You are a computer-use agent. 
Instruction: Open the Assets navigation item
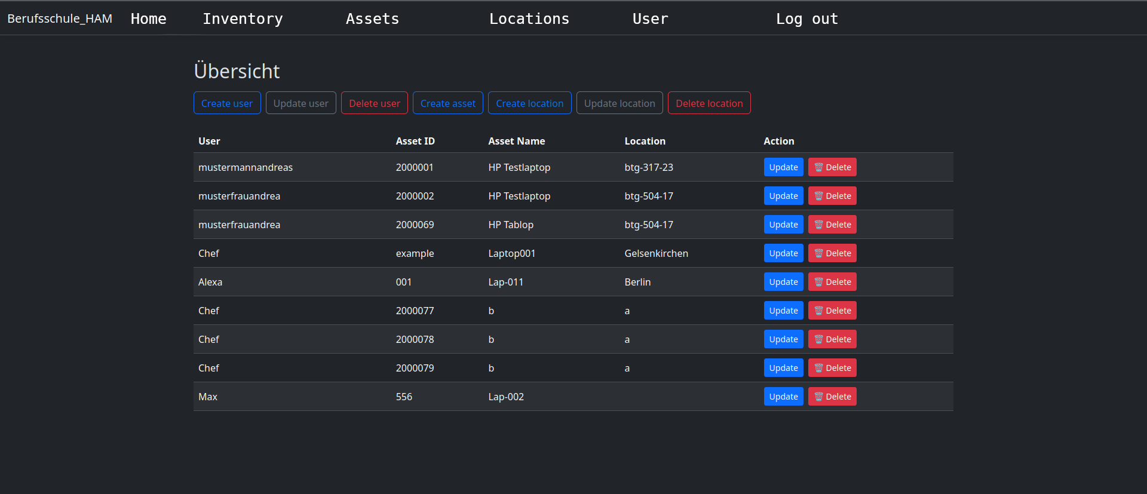[x=372, y=19]
